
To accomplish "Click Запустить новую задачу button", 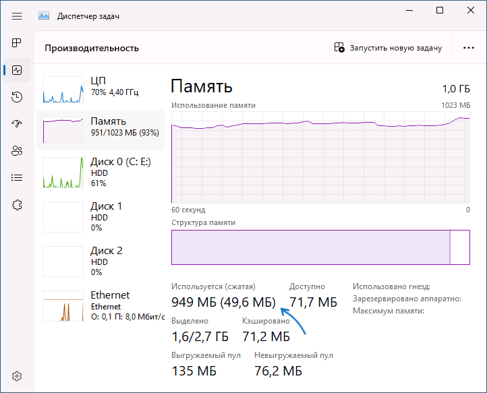I will click(389, 48).
